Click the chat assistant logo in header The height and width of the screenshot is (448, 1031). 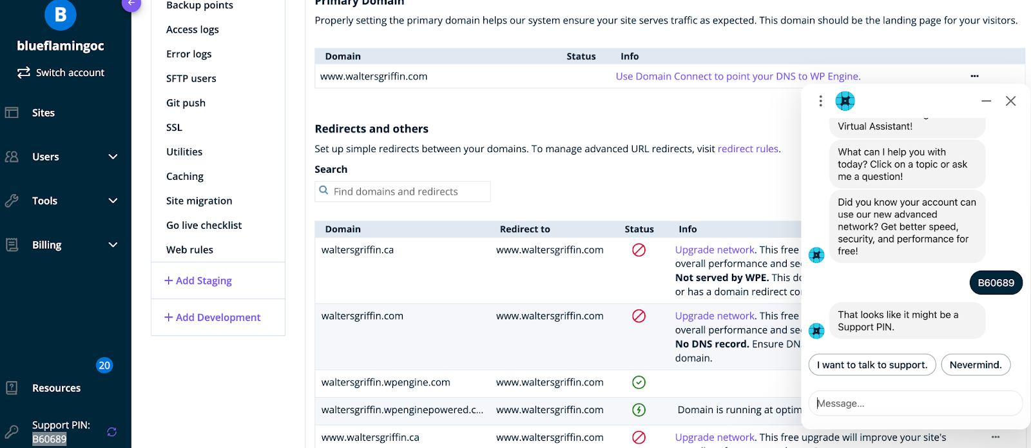coord(845,101)
